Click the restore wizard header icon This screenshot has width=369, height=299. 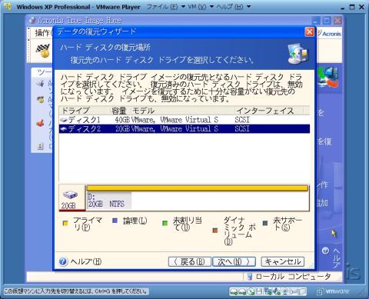[x=298, y=54]
